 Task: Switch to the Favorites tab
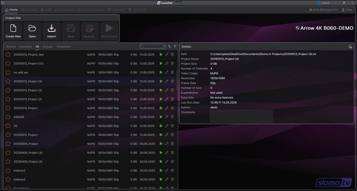25,47
